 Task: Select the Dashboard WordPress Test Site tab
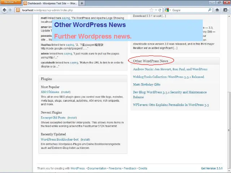tap(51, 3)
